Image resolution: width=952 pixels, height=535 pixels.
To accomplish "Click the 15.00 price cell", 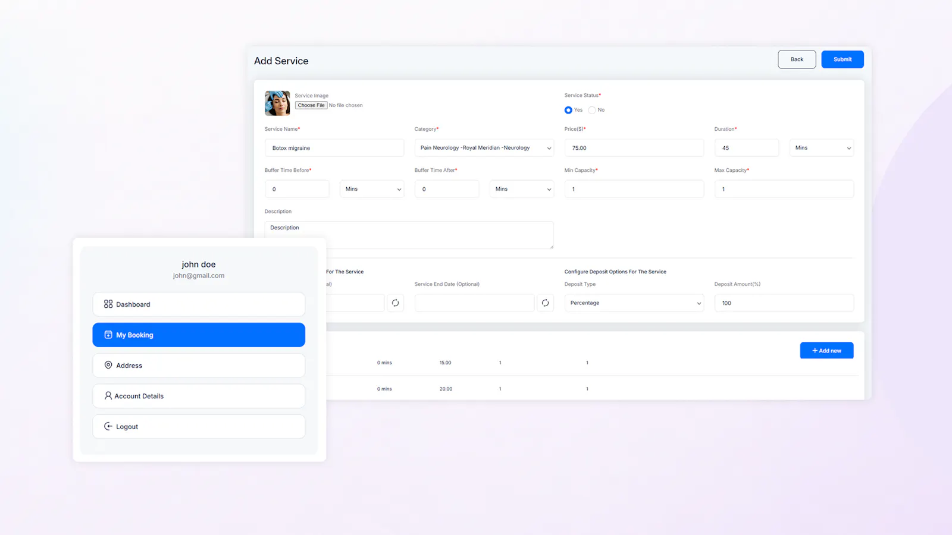I will (446, 363).
